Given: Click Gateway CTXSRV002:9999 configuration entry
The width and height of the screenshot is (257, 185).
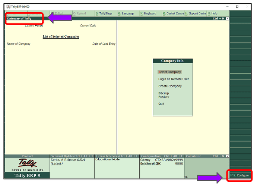Looking at the screenshot, I should [162, 160].
